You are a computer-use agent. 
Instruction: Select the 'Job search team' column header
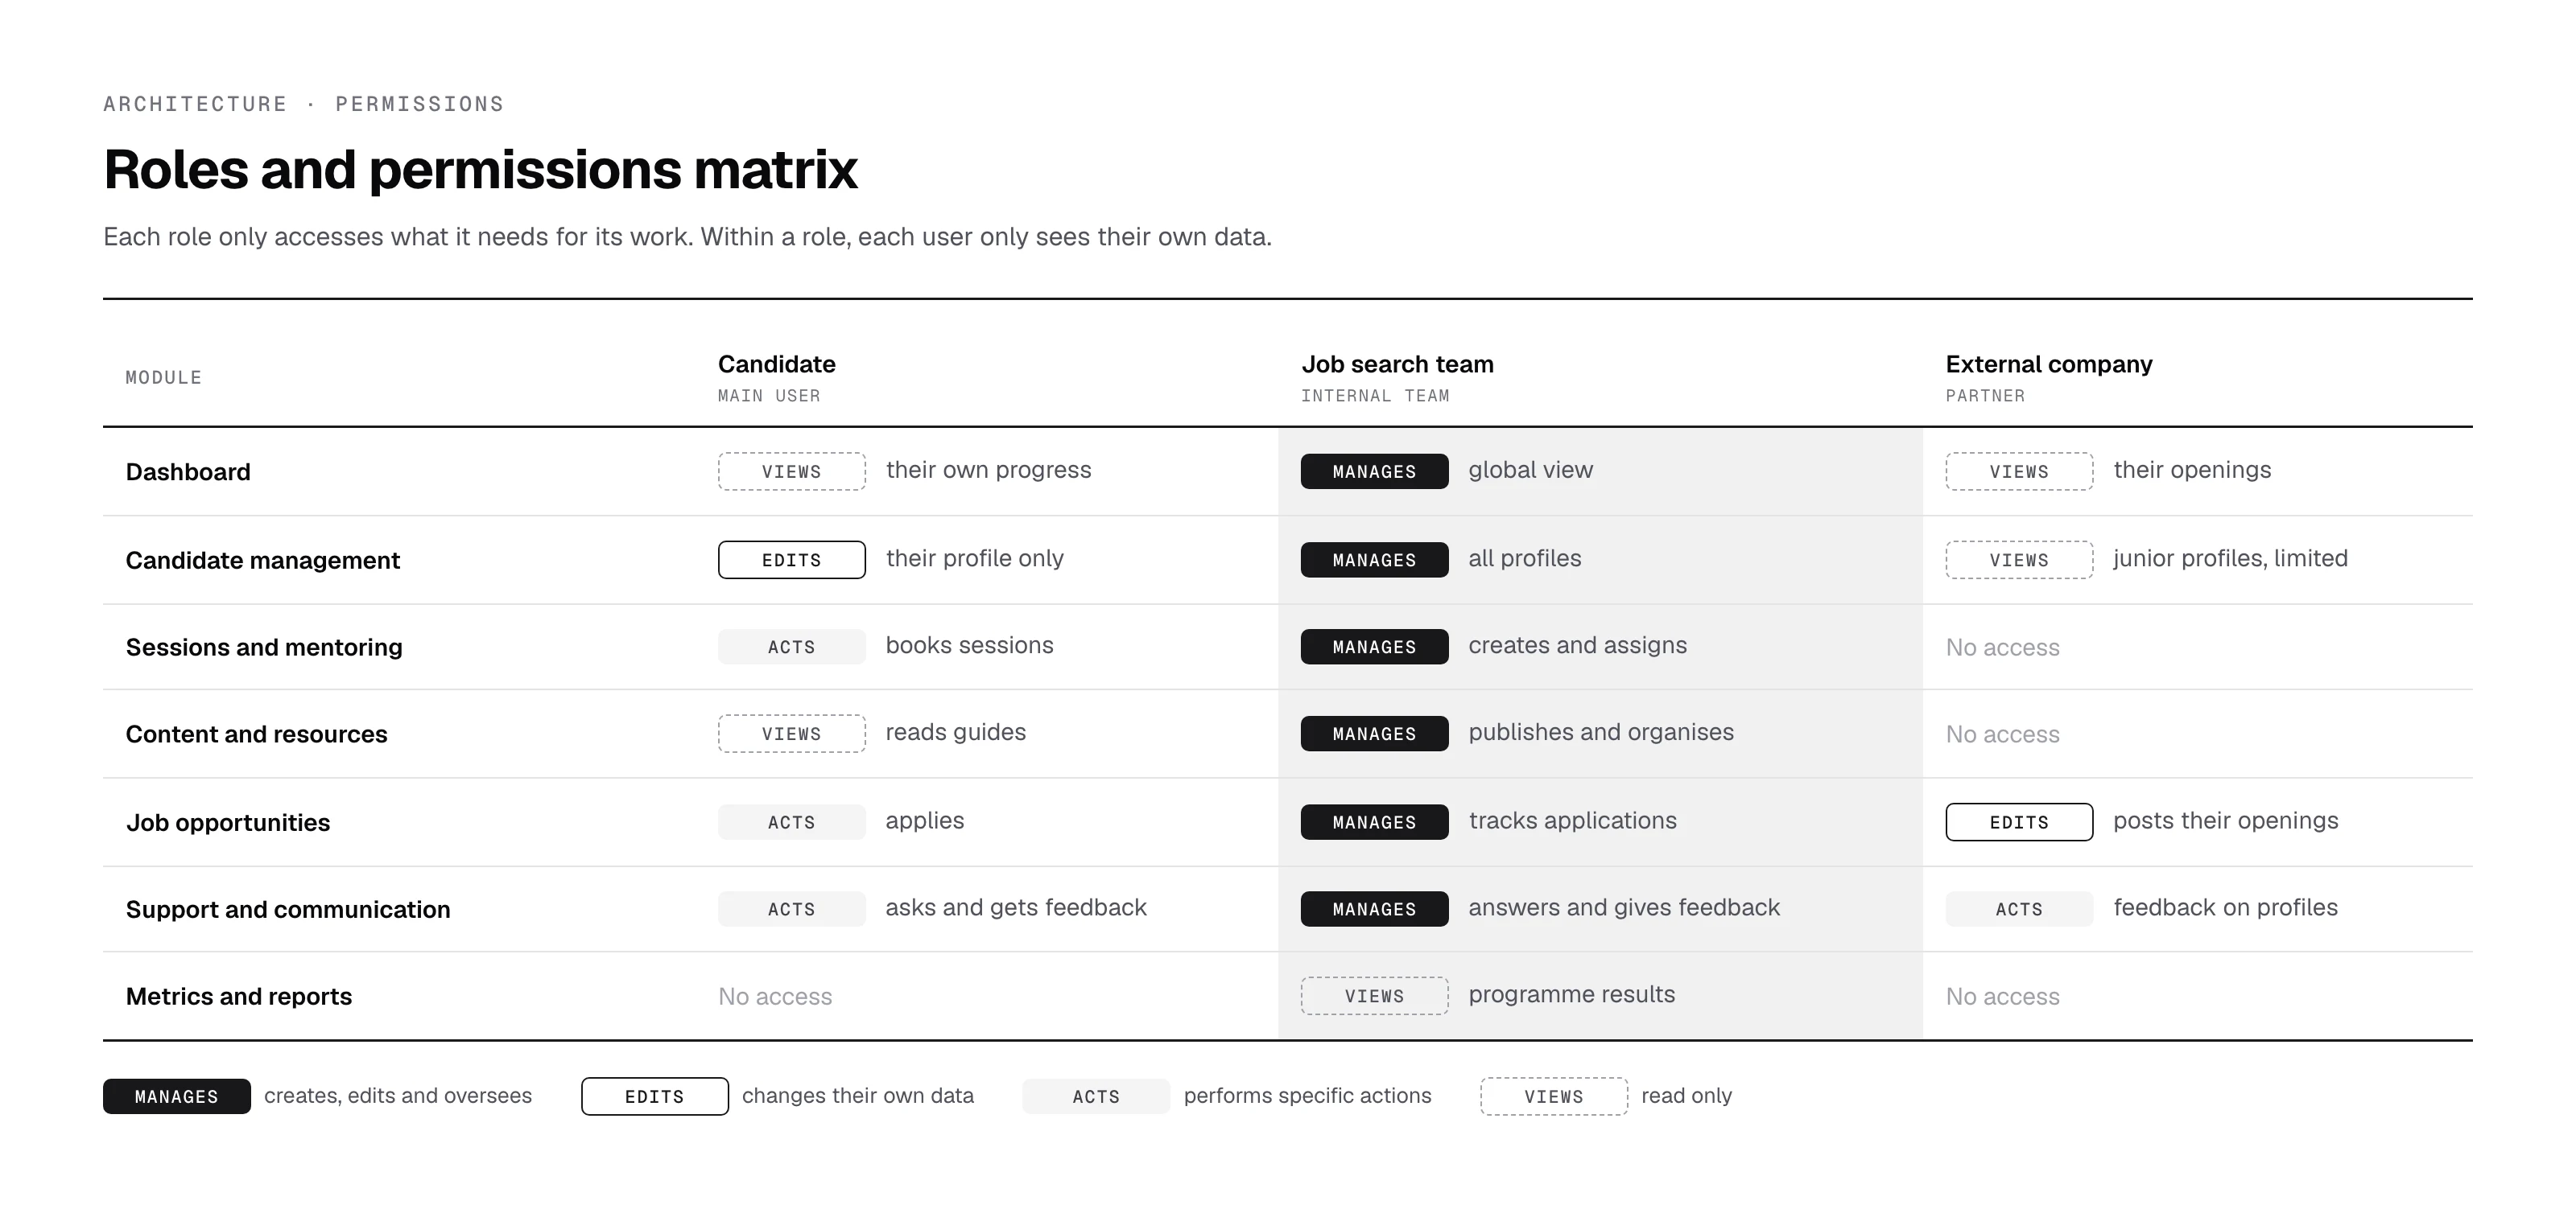tap(1397, 364)
